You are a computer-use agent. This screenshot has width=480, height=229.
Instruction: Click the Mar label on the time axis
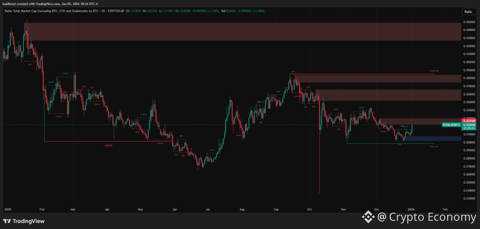click(73, 210)
